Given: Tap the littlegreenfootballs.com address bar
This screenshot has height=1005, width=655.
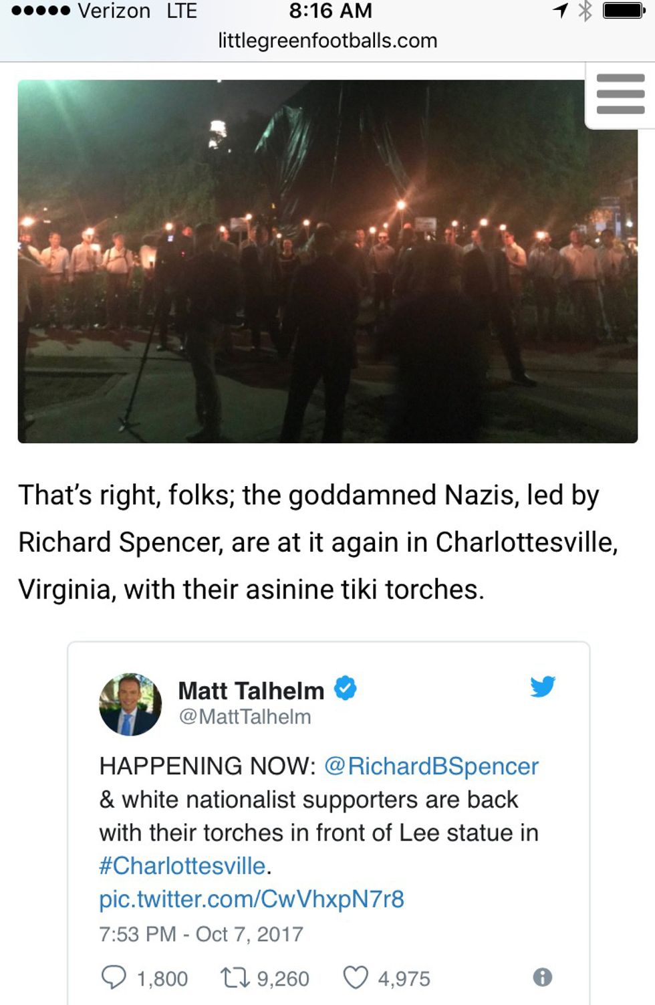Looking at the screenshot, I should point(327,41).
